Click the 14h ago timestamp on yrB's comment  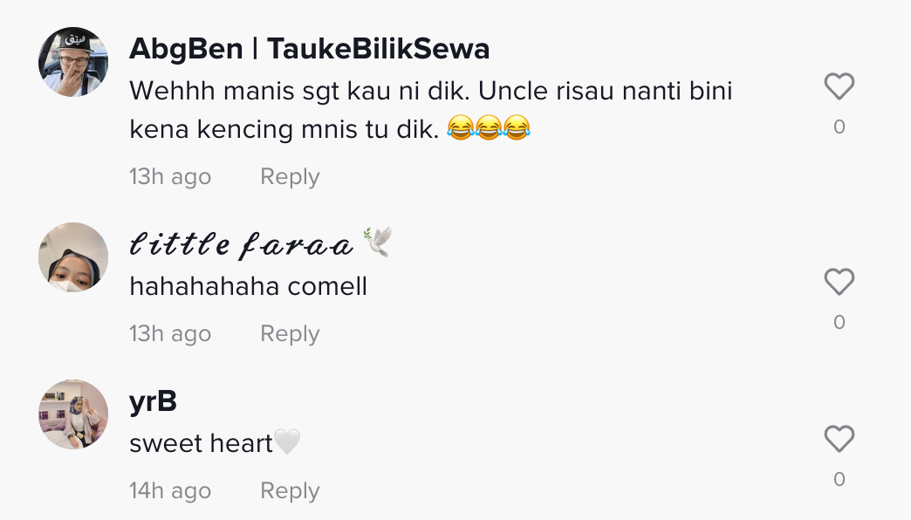click(x=170, y=490)
